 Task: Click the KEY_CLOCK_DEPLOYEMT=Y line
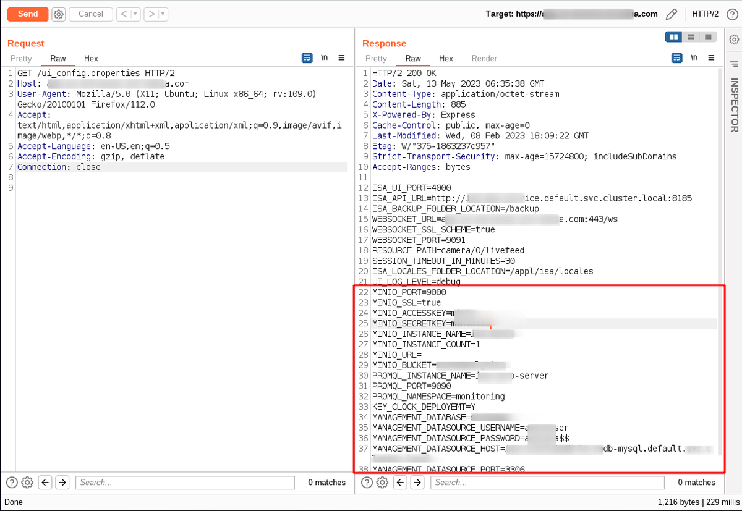tap(424, 407)
